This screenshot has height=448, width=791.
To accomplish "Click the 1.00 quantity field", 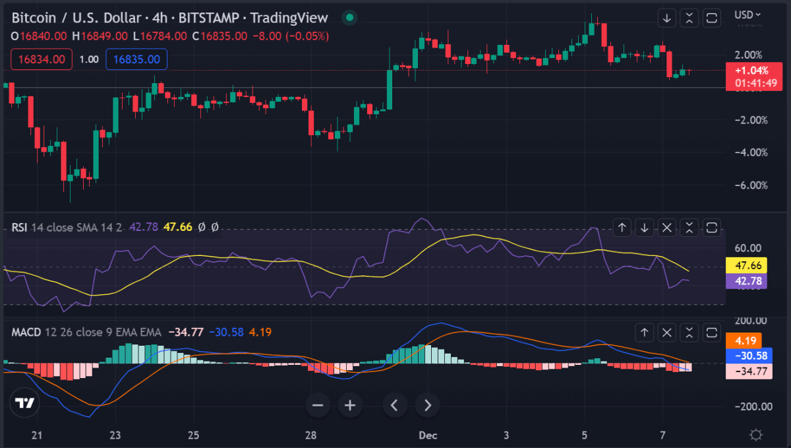I will 89,59.
